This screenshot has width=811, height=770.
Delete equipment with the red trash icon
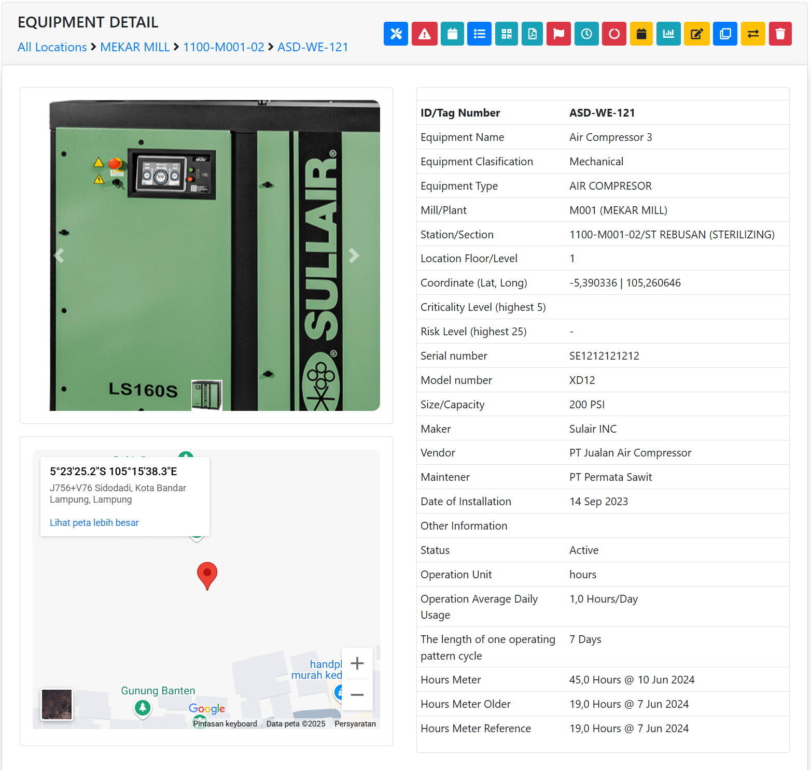[780, 34]
